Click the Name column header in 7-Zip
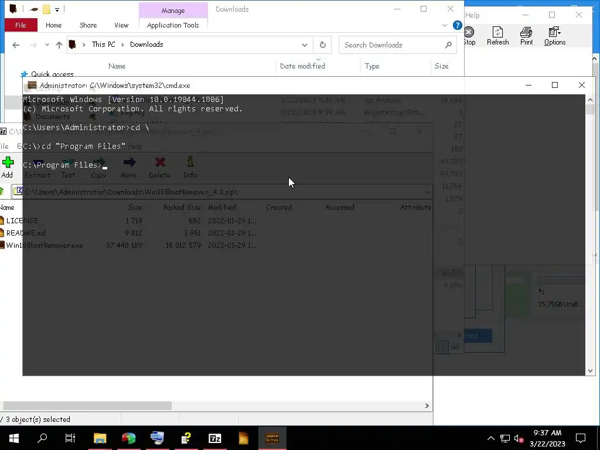Image resolution: width=600 pixels, height=450 pixels. [x=7, y=207]
